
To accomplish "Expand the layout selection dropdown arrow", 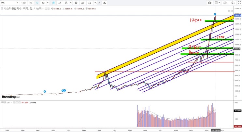I will coord(219,3).
